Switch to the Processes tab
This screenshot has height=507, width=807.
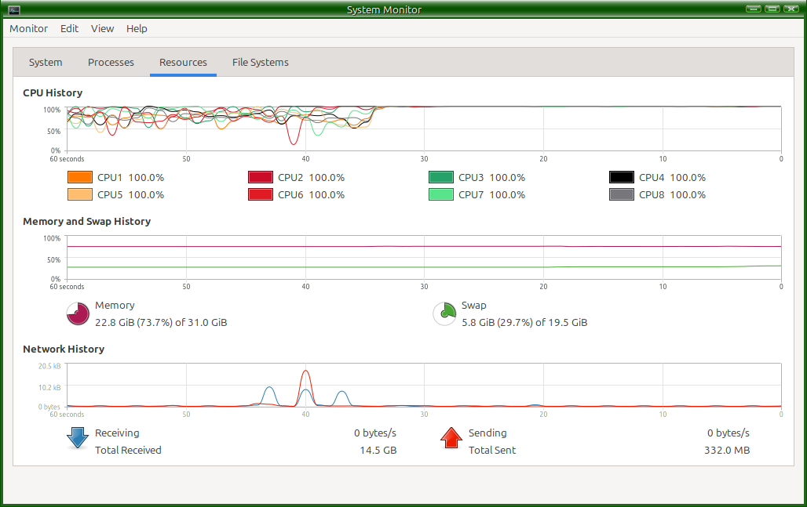click(x=111, y=62)
